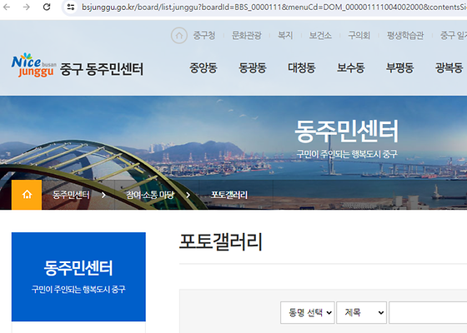
Task: Click the 중구 동주민센터 site title
Action: pos(102,69)
